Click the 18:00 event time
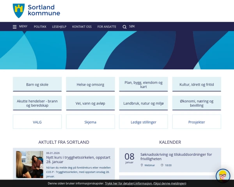234x187 pixels. 168,165
